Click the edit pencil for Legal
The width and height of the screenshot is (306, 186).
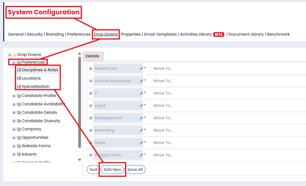(141, 105)
